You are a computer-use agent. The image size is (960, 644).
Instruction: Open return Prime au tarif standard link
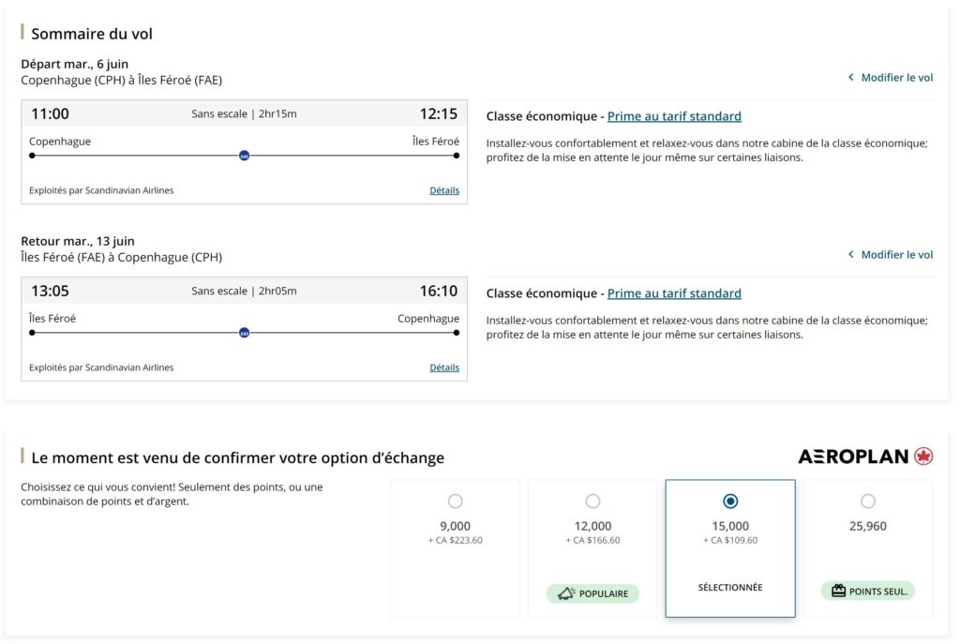tap(674, 293)
